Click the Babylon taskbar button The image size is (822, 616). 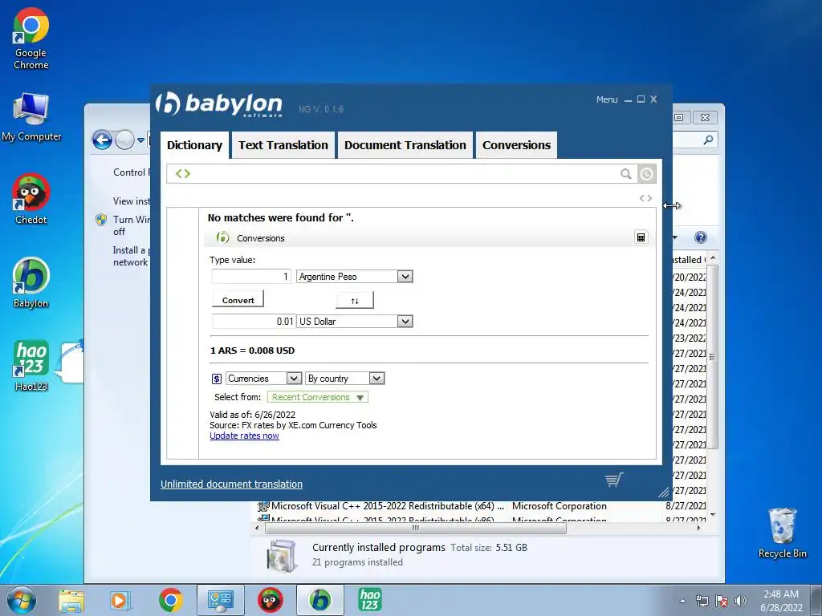coord(319,600)
